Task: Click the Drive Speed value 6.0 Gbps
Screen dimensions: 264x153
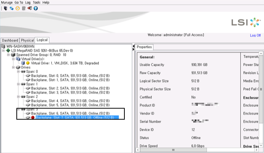Action: (198, 146)
